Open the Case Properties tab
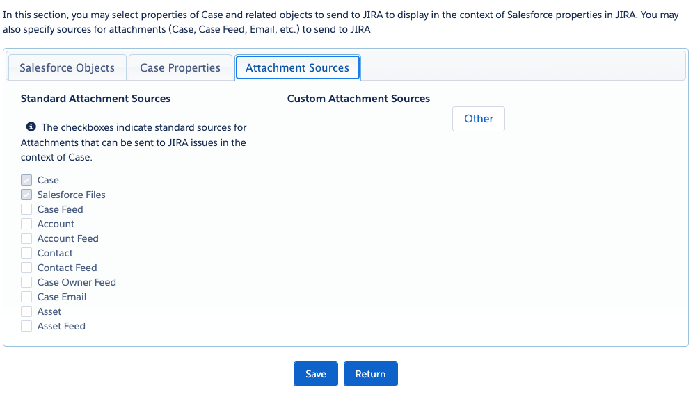The width and height of the screenshot is (693, 408). (x=180, y=67)
